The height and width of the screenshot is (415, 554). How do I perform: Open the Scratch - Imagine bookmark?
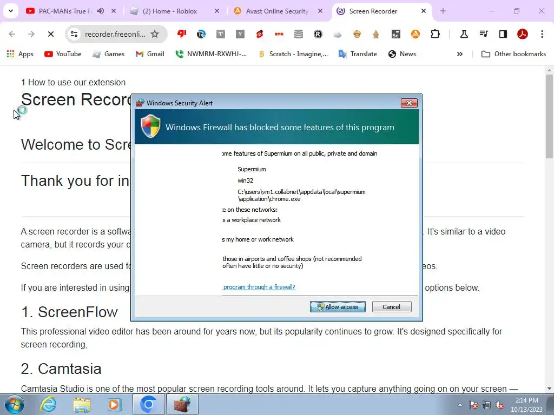tap(293, 54)
